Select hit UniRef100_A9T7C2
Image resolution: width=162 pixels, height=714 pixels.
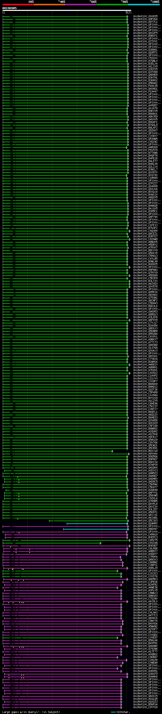[x=145, y=22]
